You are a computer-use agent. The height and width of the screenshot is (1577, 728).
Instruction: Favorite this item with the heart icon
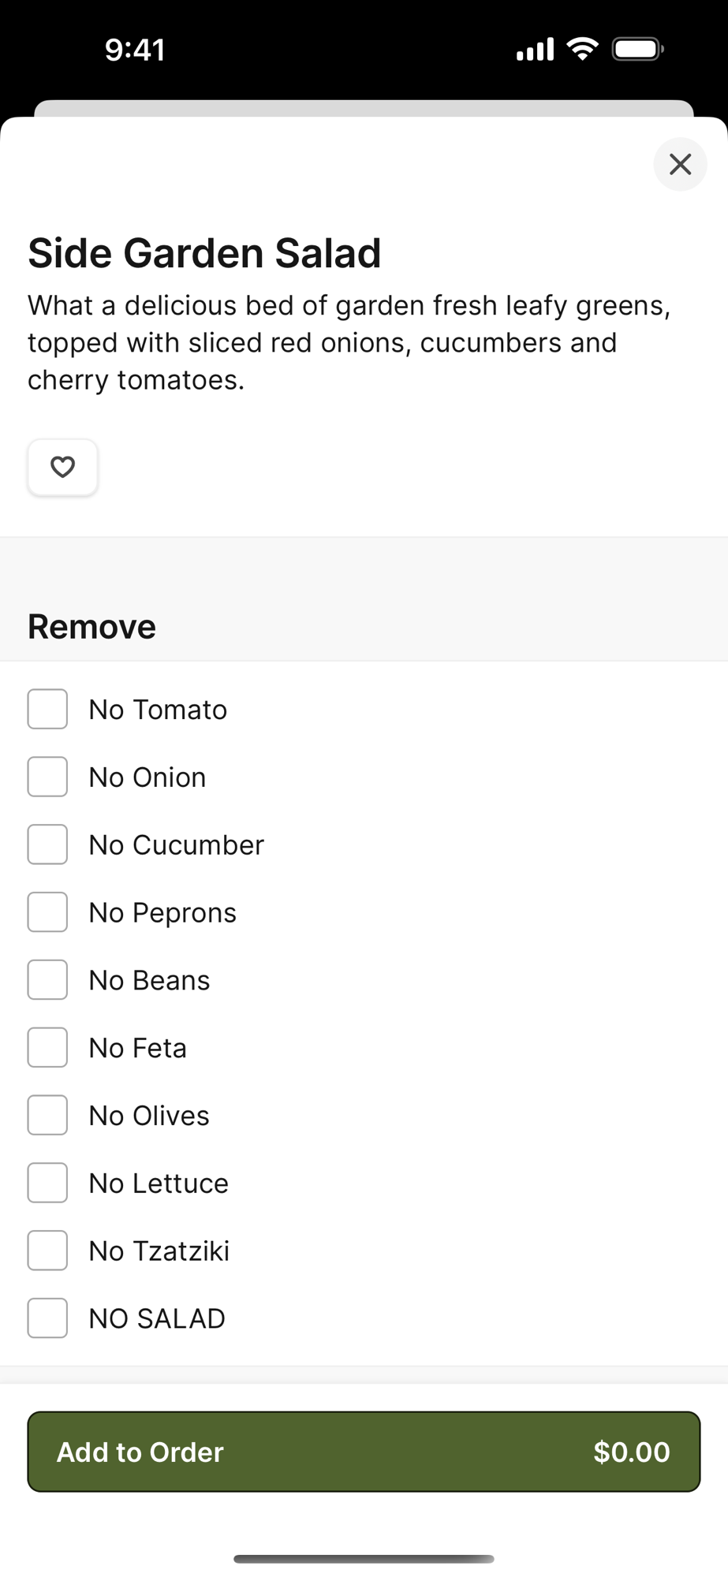tap(62, 467)
